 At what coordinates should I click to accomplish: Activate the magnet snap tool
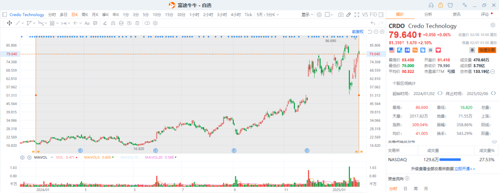(x=113, y=23)
